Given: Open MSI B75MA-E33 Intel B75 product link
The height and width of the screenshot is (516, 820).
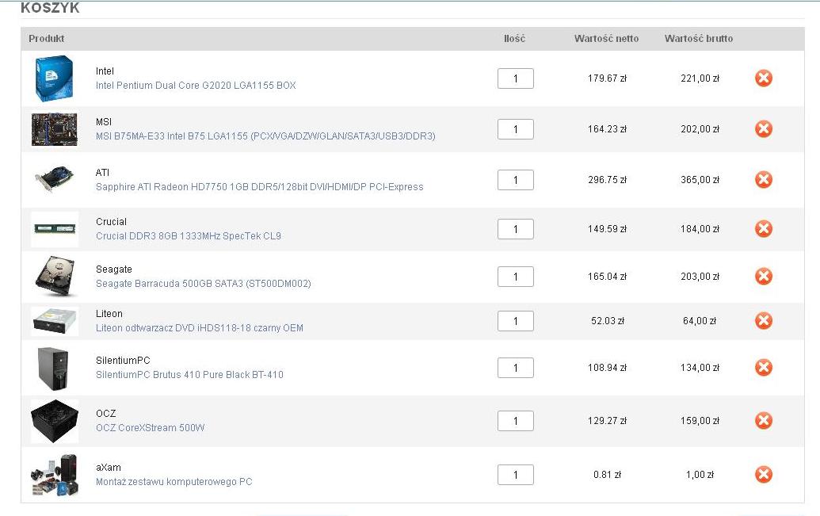Looking at the screenshot, I should click(265, 136).
